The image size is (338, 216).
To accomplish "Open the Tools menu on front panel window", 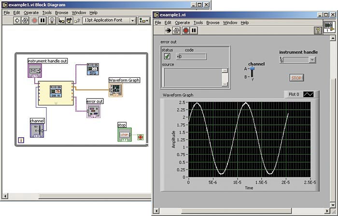I will tap(198, 23).
